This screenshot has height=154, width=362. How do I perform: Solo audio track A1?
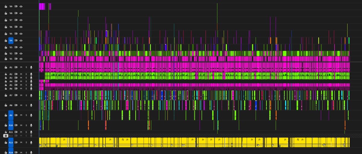26,68
